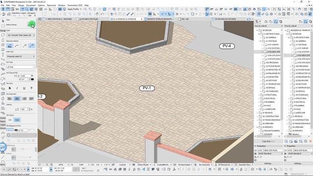Toggle italic text style
Screen dimensions: 313x176
pos(17,88)
